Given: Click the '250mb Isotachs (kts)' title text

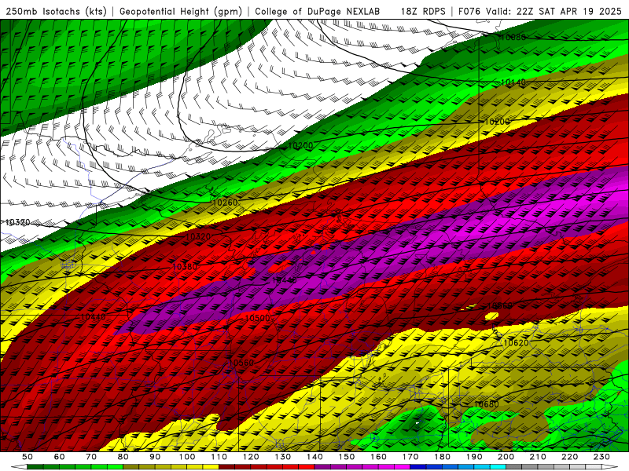Looking at the screenshot, I should (x=57, y=11).
